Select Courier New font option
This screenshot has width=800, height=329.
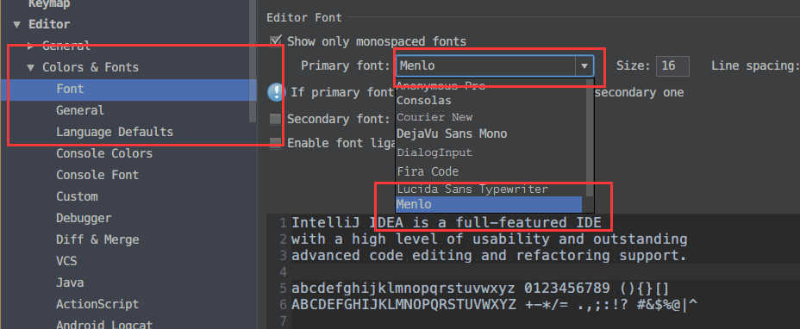(x=434, y=117)
